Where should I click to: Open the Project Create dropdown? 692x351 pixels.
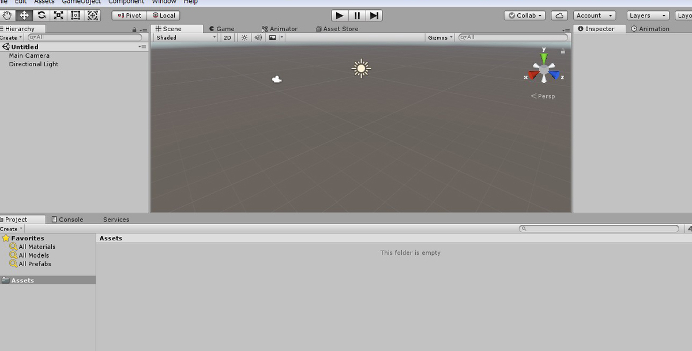point(12,229)
